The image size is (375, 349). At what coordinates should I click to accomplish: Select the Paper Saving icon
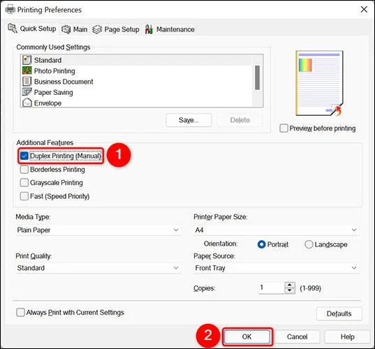click(x=27, y=92)
